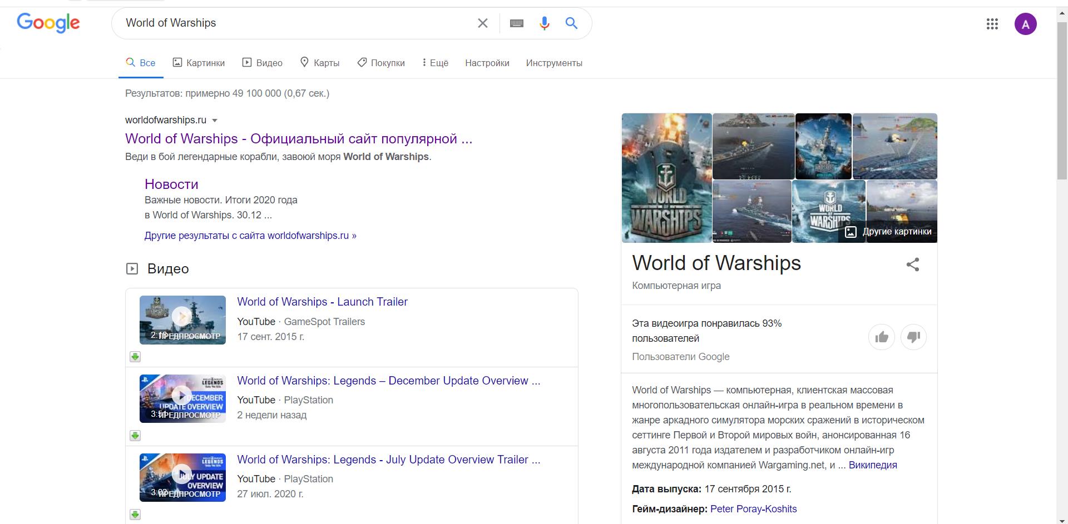
Task: Click the result count text 'Результатов: примерно 49 100 000'
Action: (x=203, y=93)
